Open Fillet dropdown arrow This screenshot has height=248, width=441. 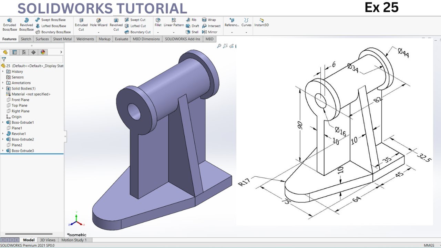pos(158,32)
